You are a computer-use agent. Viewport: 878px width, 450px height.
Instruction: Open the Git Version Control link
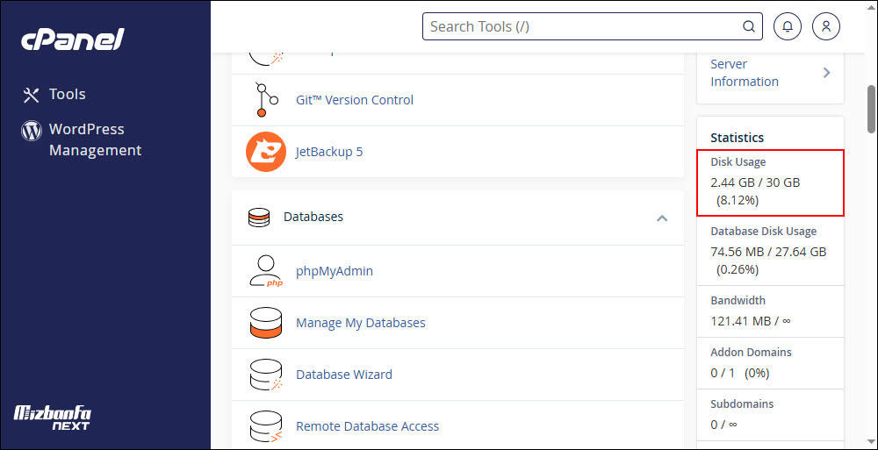tap(355, 100)
